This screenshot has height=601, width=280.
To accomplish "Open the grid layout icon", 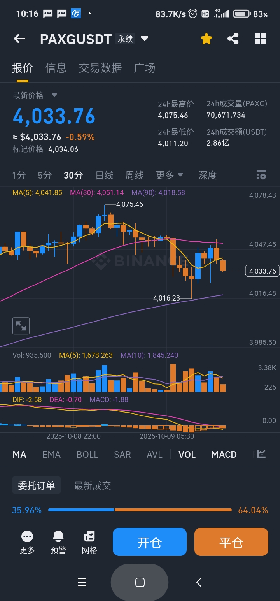I will [260, 39].
